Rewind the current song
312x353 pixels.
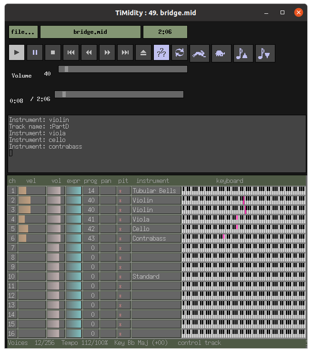89,52
